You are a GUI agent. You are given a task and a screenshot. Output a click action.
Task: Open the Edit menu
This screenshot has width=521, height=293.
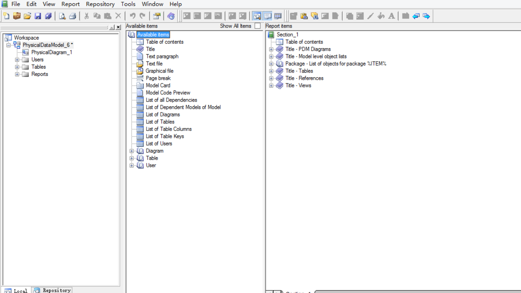[x=31, y=4]
